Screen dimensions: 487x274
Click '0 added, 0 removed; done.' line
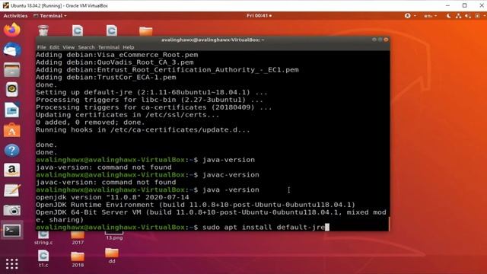tap(91, 122)
